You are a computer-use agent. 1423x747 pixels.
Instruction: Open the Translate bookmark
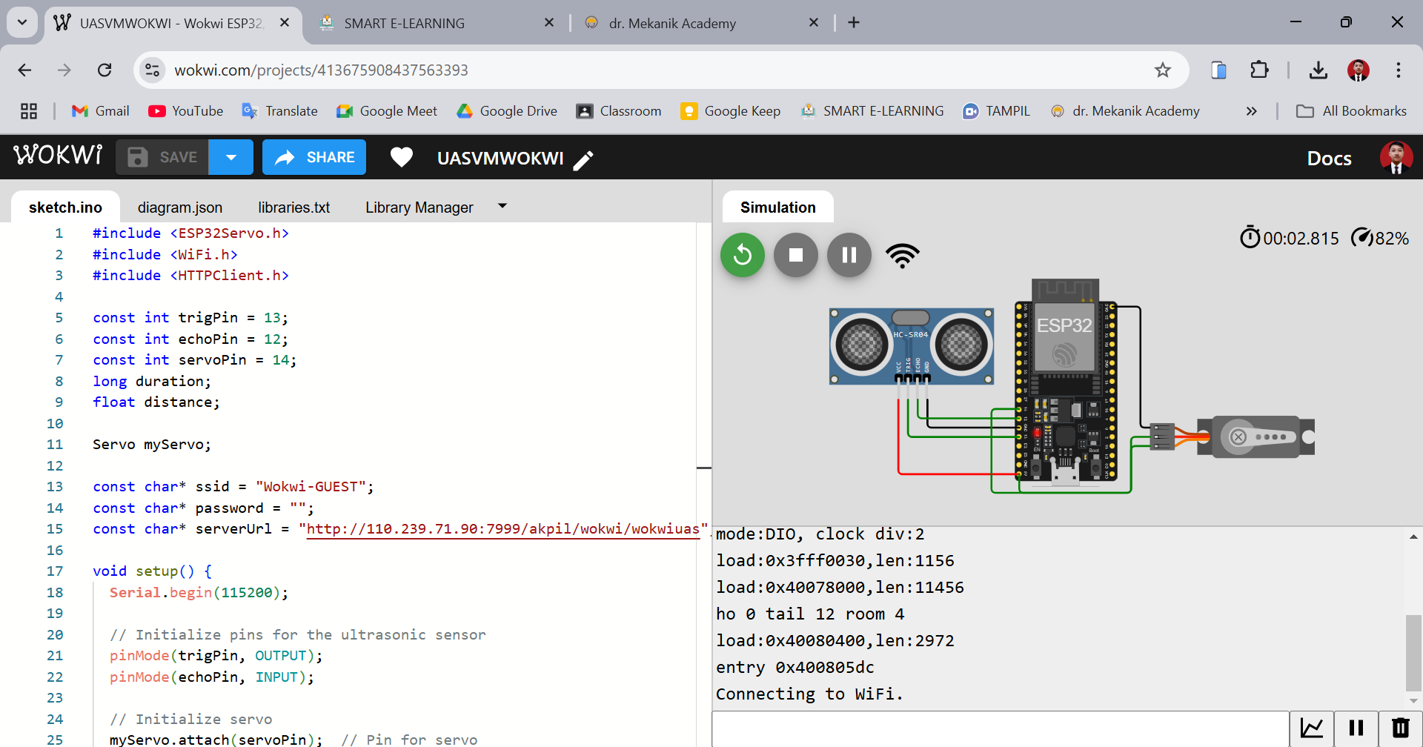pos(280,111)
